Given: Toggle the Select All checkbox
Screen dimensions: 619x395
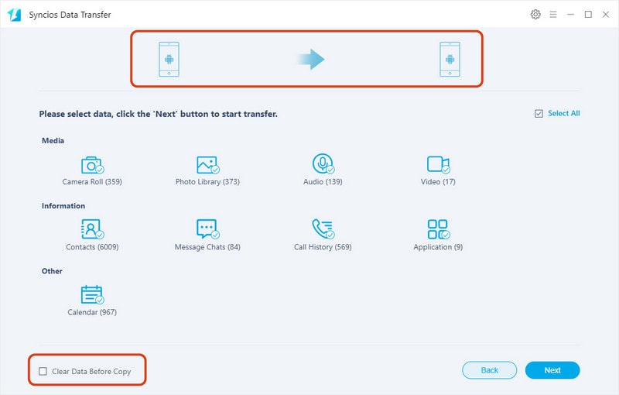Looking at the screenshot, I should coord(539,114).
